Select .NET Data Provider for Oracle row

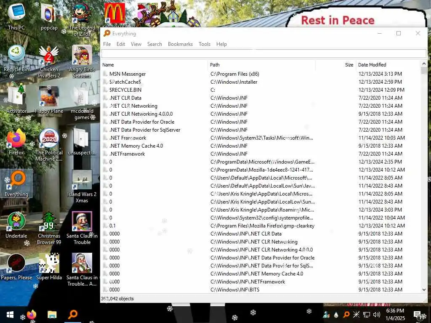[x=261, y=122]
